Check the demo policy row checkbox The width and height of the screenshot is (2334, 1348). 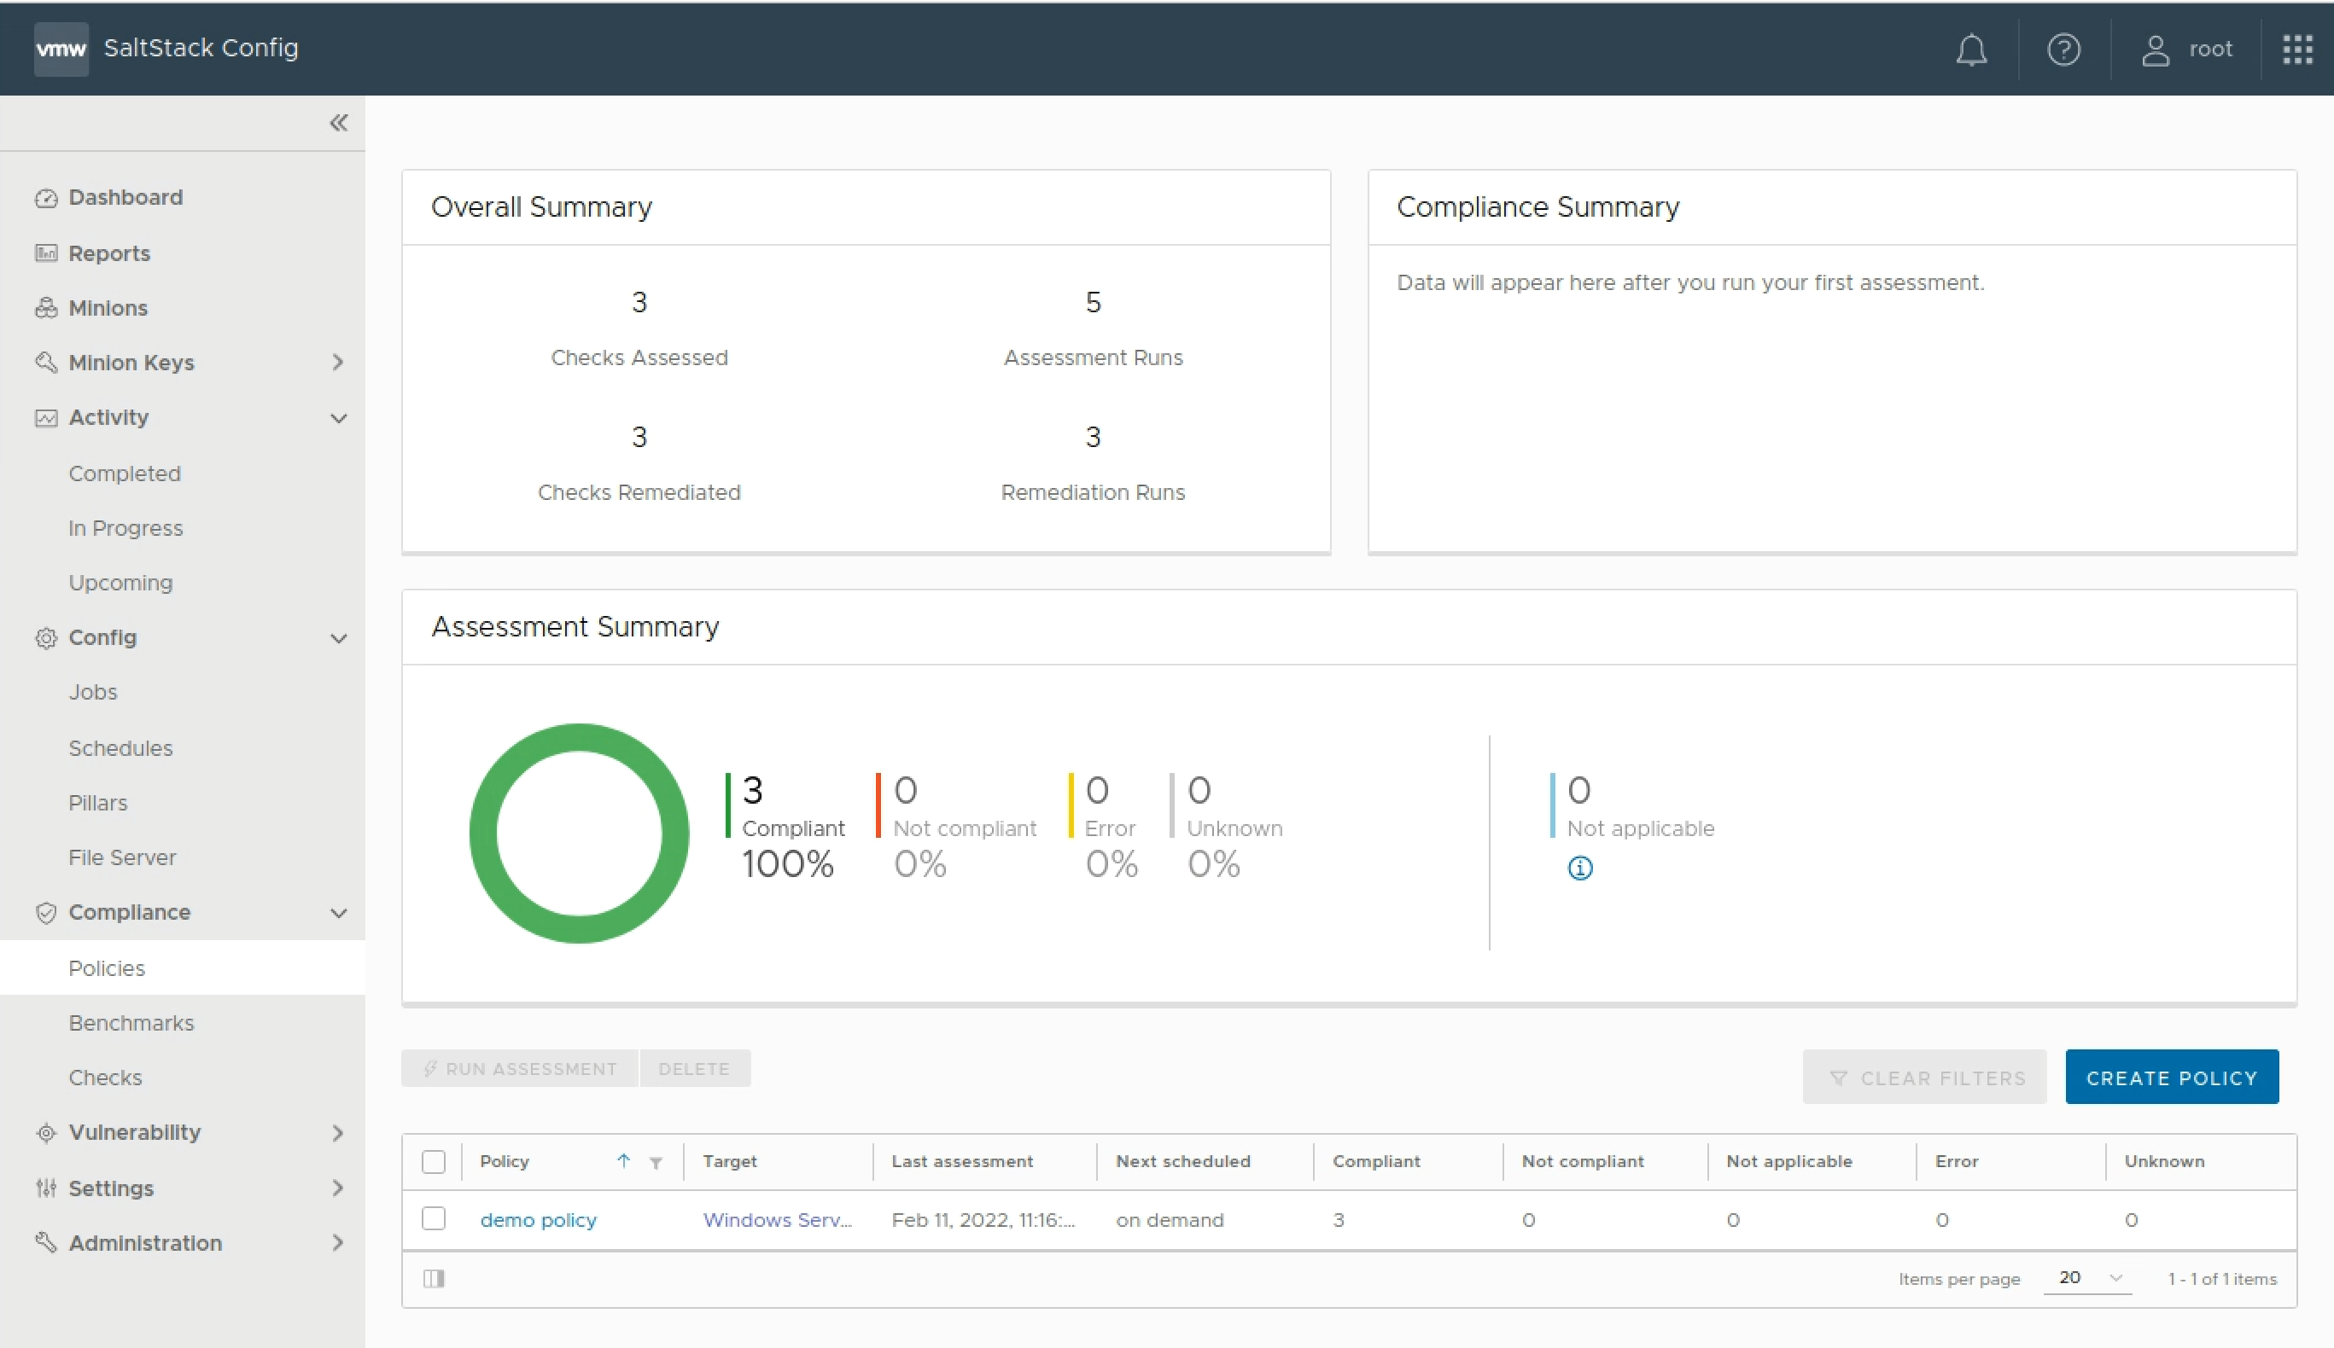[x=434, y=1218]
